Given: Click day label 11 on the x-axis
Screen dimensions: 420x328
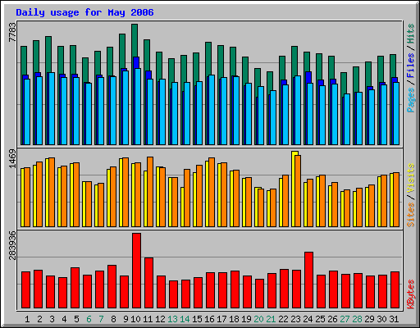Looking at the screenshot, I should [148, 319].
